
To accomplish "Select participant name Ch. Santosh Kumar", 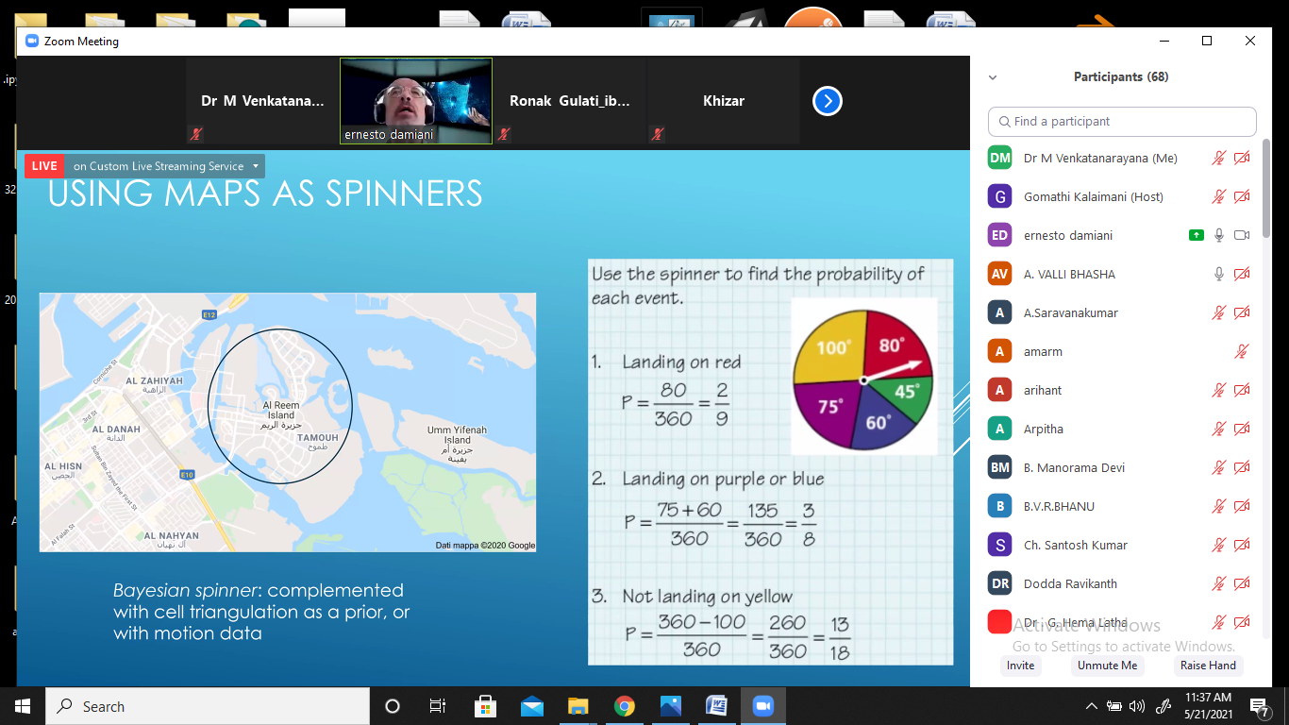I will pyautogui.click(x=1076, y=546).
